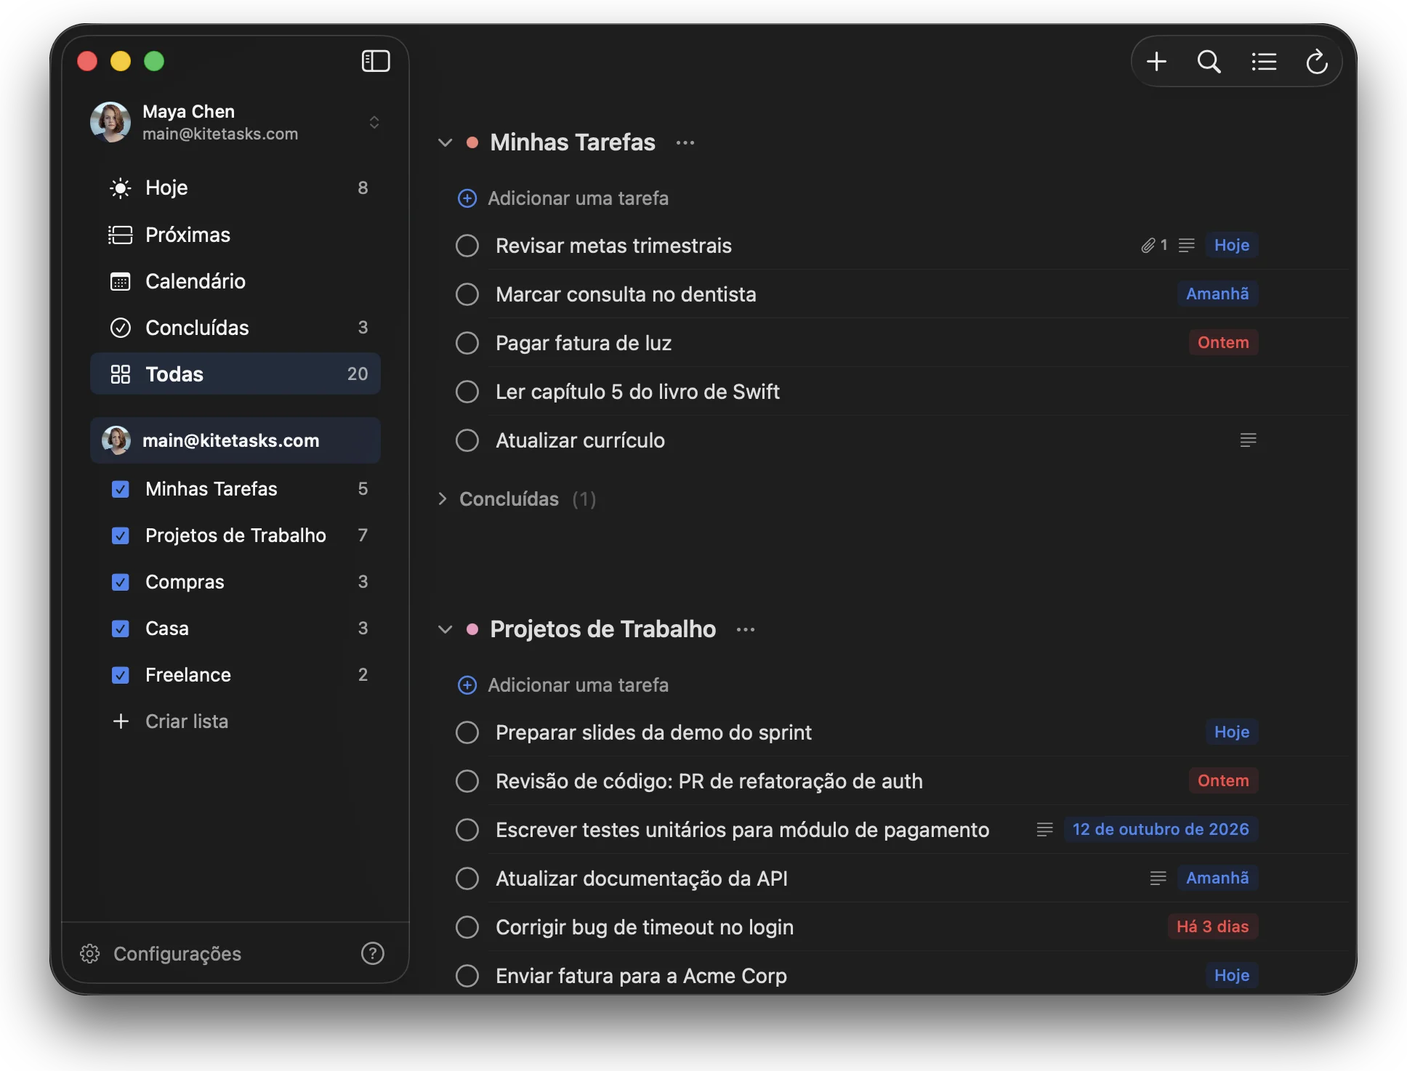This screenshot has width=1407, height=1071.
Task: Click Minhas Tarefas orange color dot
Action: tap(472, 142)
